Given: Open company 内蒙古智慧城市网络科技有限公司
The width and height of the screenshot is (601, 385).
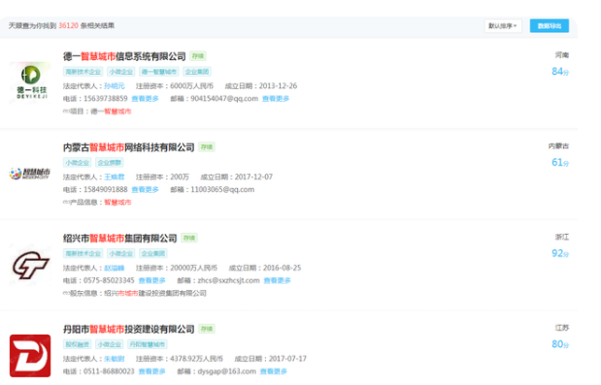Looking at the screenshot, I should 129,147.
